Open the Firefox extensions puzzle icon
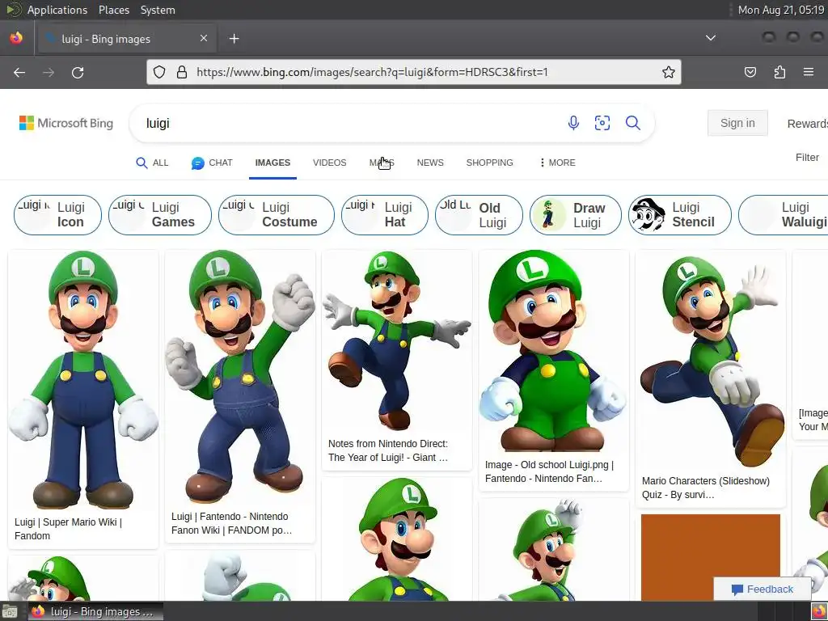Screen dimensions: 828x621 pos(779,72)
